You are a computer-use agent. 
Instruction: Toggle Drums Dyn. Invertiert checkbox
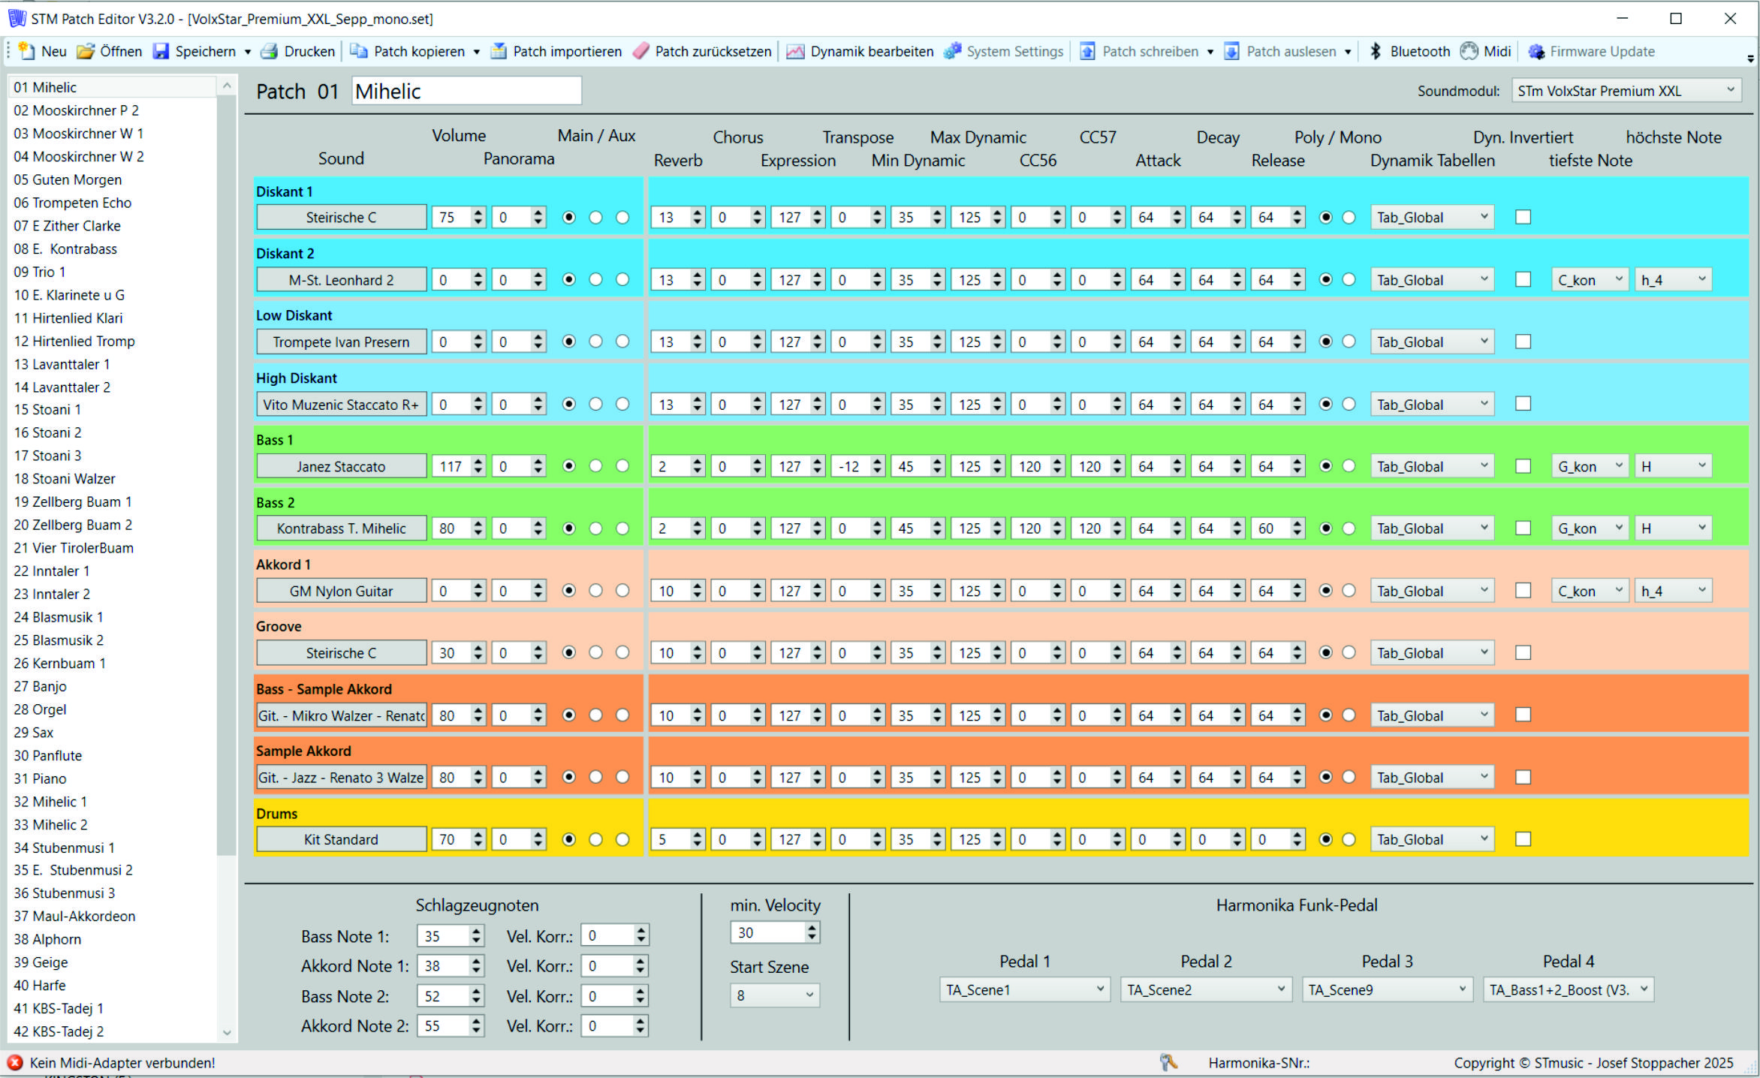pos(1523,839)
